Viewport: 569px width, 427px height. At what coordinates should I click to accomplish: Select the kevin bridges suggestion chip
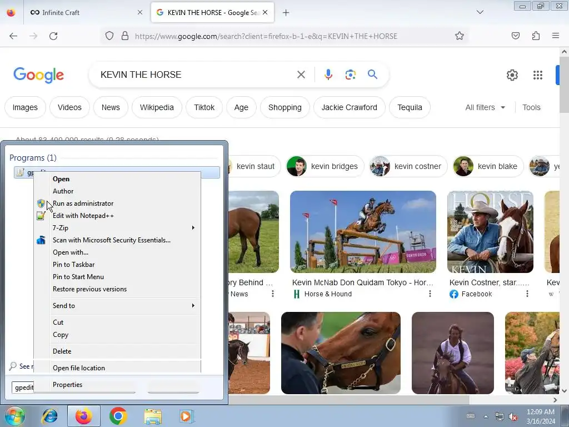(x=325, y=166)
